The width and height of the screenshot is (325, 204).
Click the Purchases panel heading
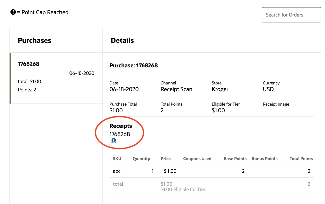coord(35,41)
